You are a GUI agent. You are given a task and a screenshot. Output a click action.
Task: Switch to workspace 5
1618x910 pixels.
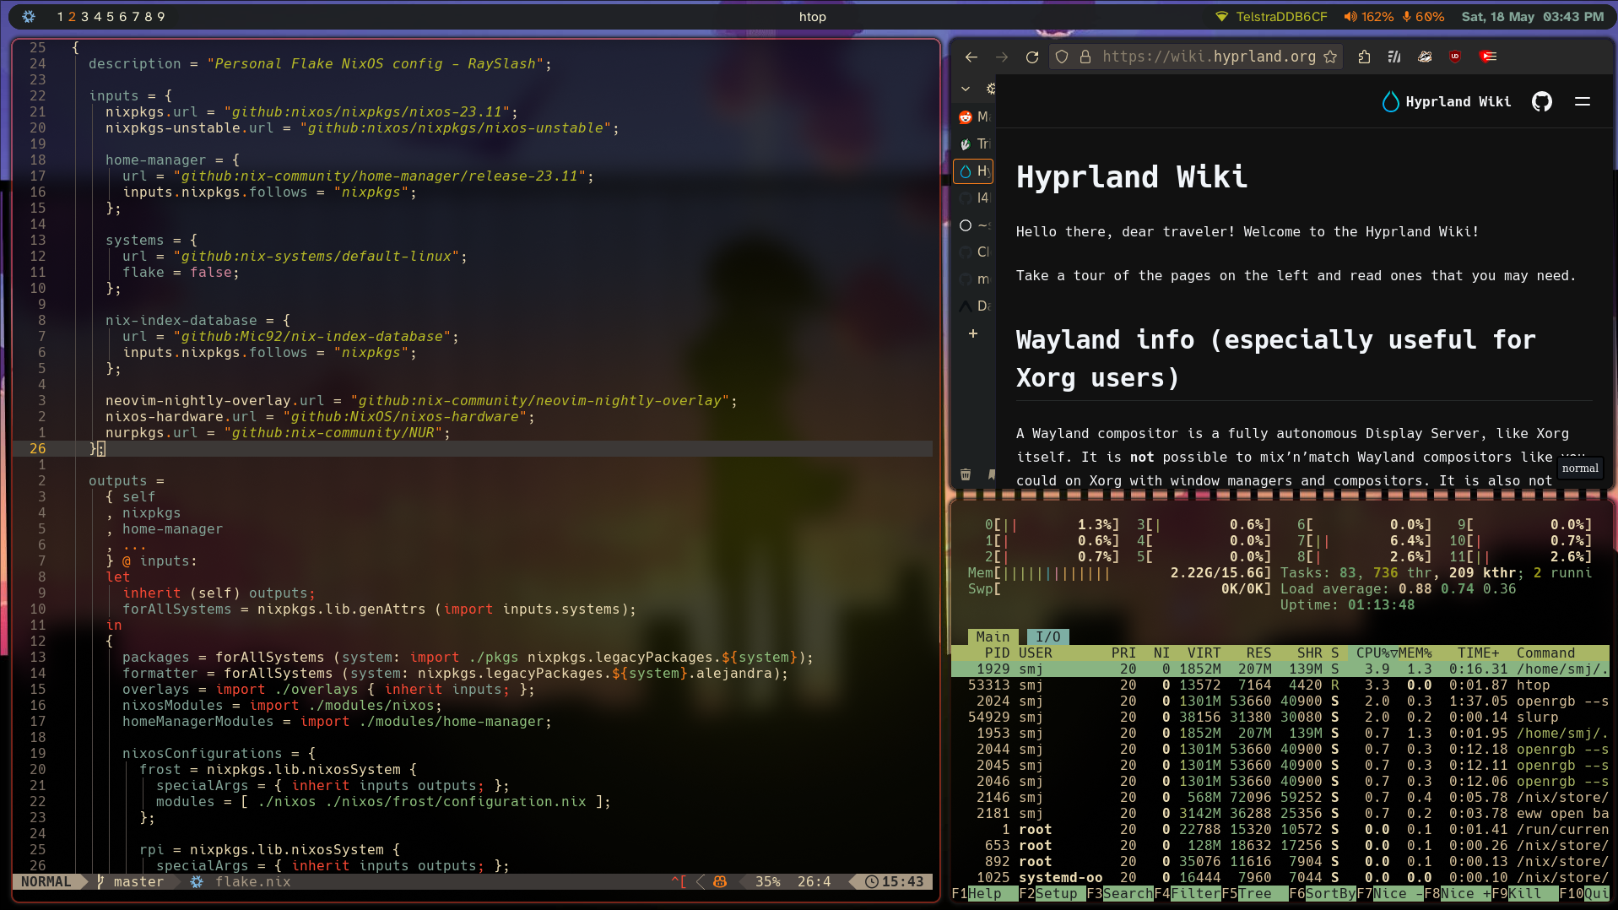pos(111,17)
